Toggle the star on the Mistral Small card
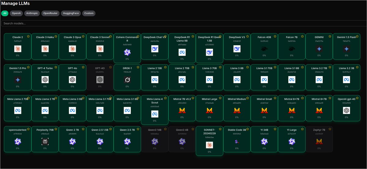This screenshot has width=367, height=169. [275, 98]
